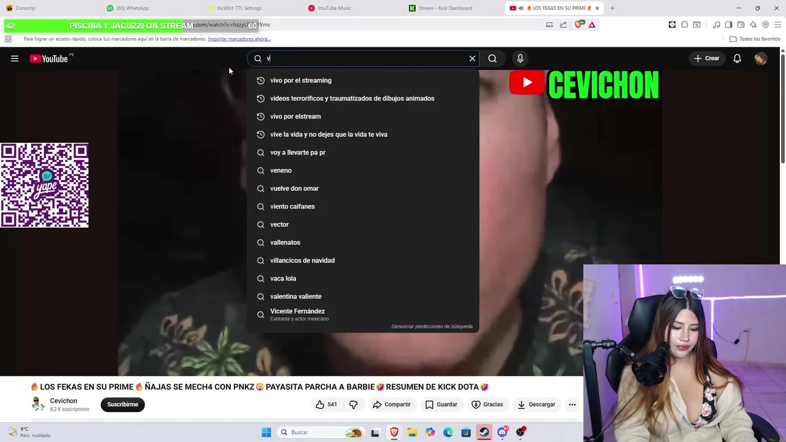Viewport: 786px width, 442px height.
Task: Save the video with Guardar
Action: [x=441, y=405]
